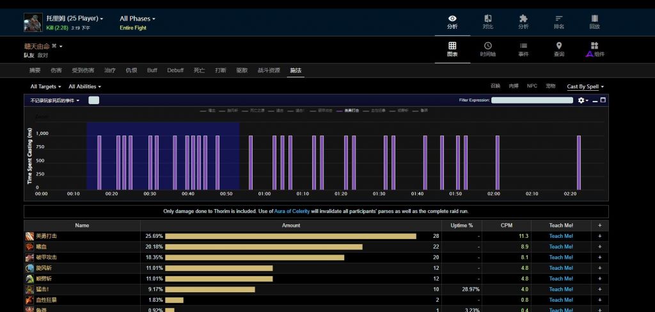Open the 回放 replay view
Screen dimensions: 655x312
pos(594,22)
